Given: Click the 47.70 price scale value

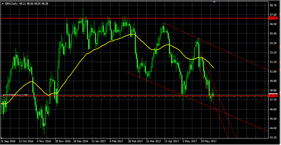Looking at the screenshot, I should (273, 100).
